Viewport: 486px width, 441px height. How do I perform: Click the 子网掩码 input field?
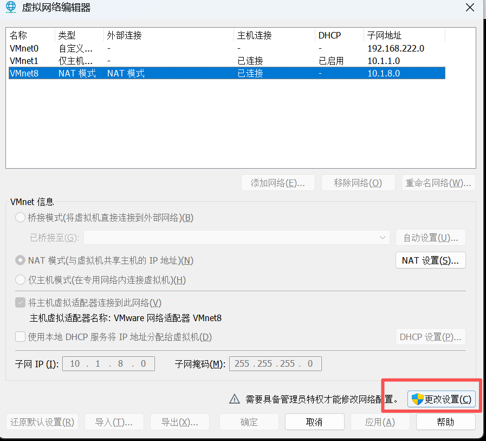coord(275,364)
